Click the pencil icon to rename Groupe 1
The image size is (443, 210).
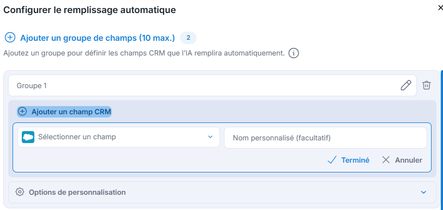click(x=406, y=85)
